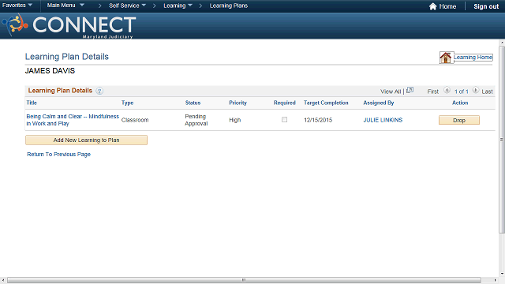
Task: Sort by the Required column header
Action: pyautogui.click(x=284, y=103)
